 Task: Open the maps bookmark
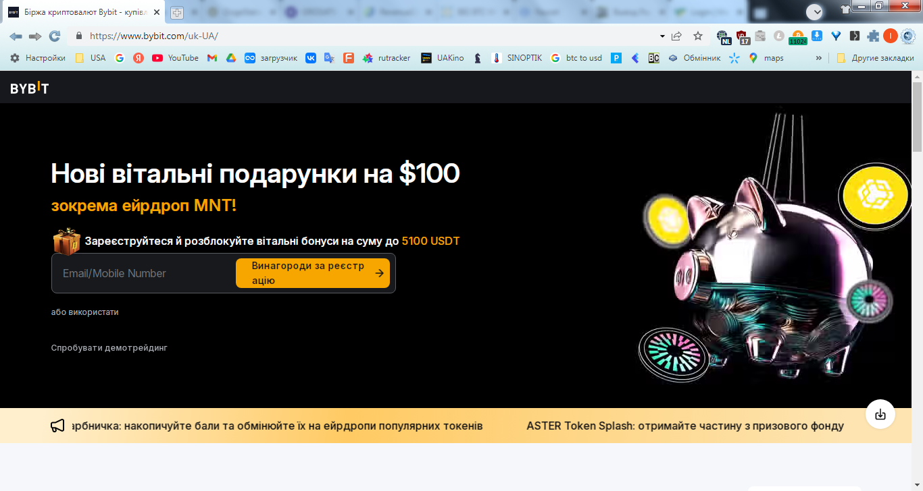point(766,58)
